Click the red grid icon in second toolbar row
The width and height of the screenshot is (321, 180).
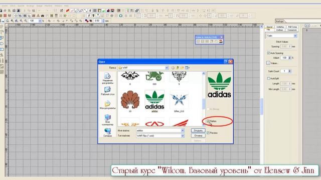[x=5, y=15]
